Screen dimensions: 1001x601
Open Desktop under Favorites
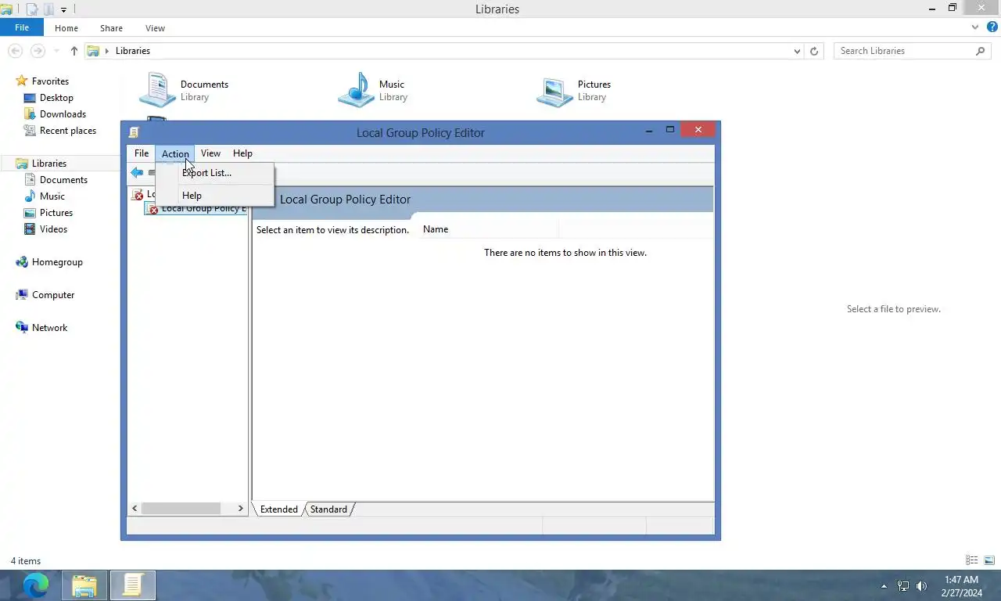(56, 98)
